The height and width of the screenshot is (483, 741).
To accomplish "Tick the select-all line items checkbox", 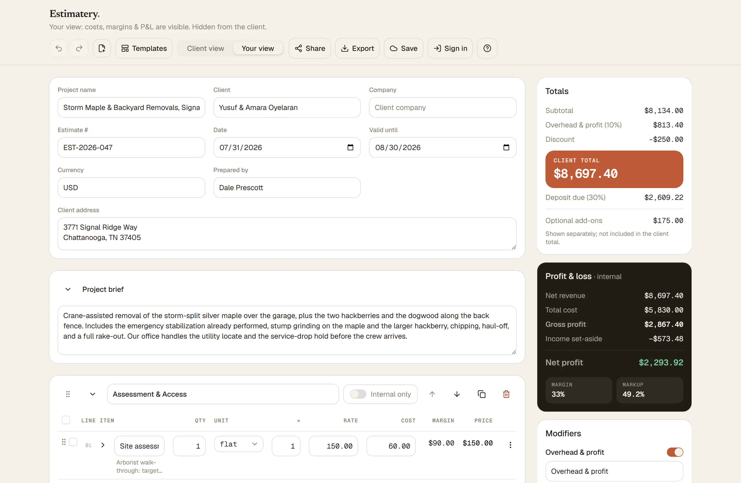I will pos(66,420).
